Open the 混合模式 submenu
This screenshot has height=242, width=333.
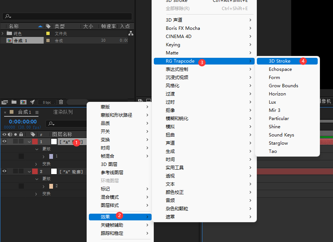(120, 197)
